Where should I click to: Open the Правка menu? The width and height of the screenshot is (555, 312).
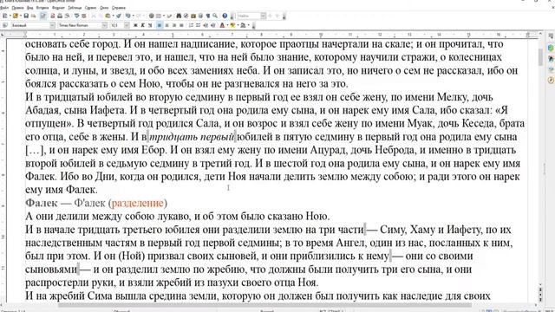[17, 8]
